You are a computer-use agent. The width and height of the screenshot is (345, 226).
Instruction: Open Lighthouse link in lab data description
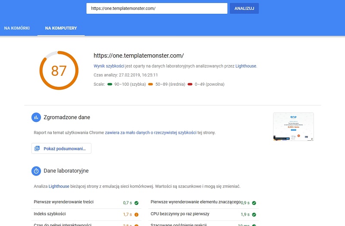[x=59, y=186]
